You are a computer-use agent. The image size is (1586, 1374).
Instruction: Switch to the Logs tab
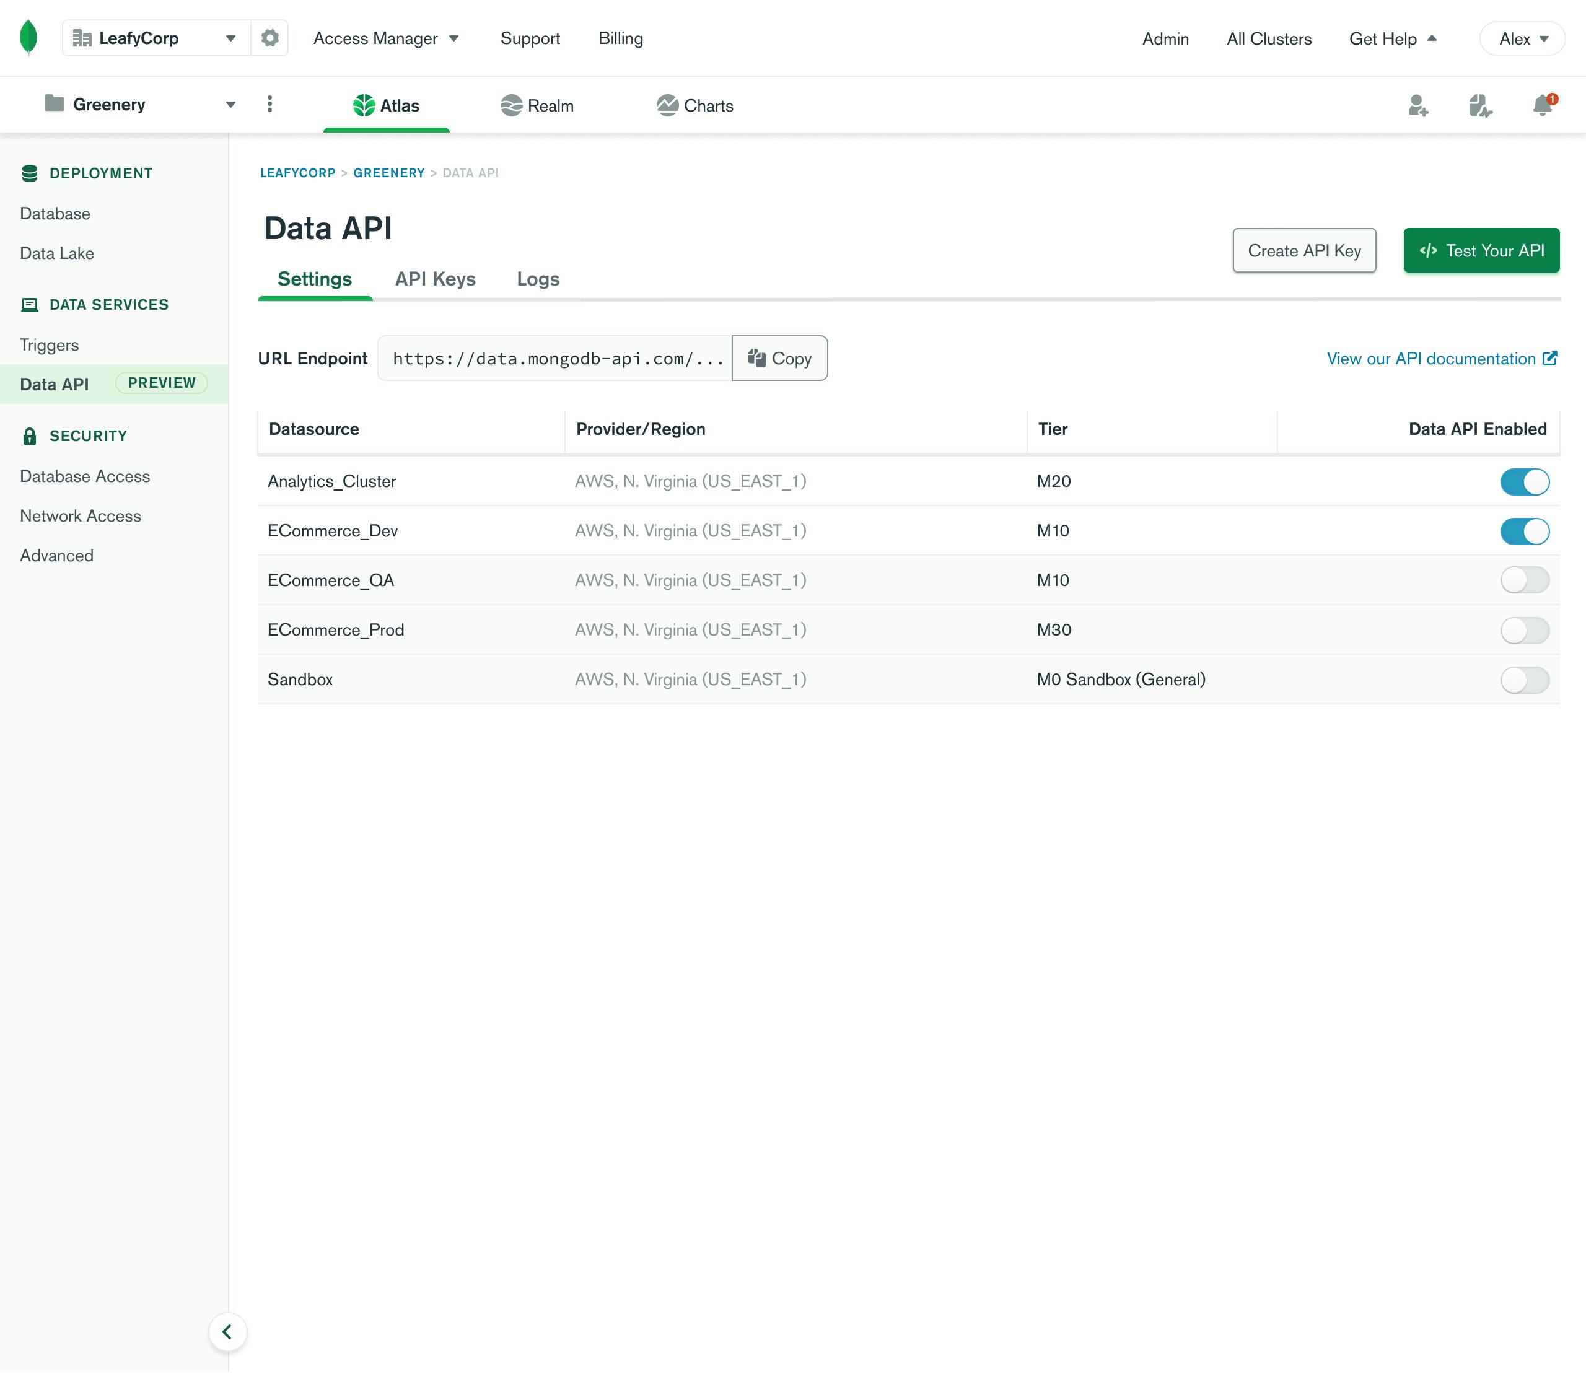538,279
